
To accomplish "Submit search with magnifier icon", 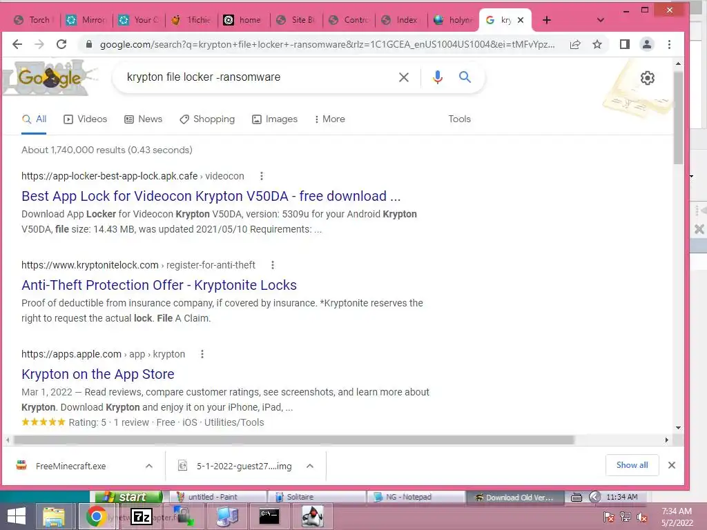I will [465, 77].
